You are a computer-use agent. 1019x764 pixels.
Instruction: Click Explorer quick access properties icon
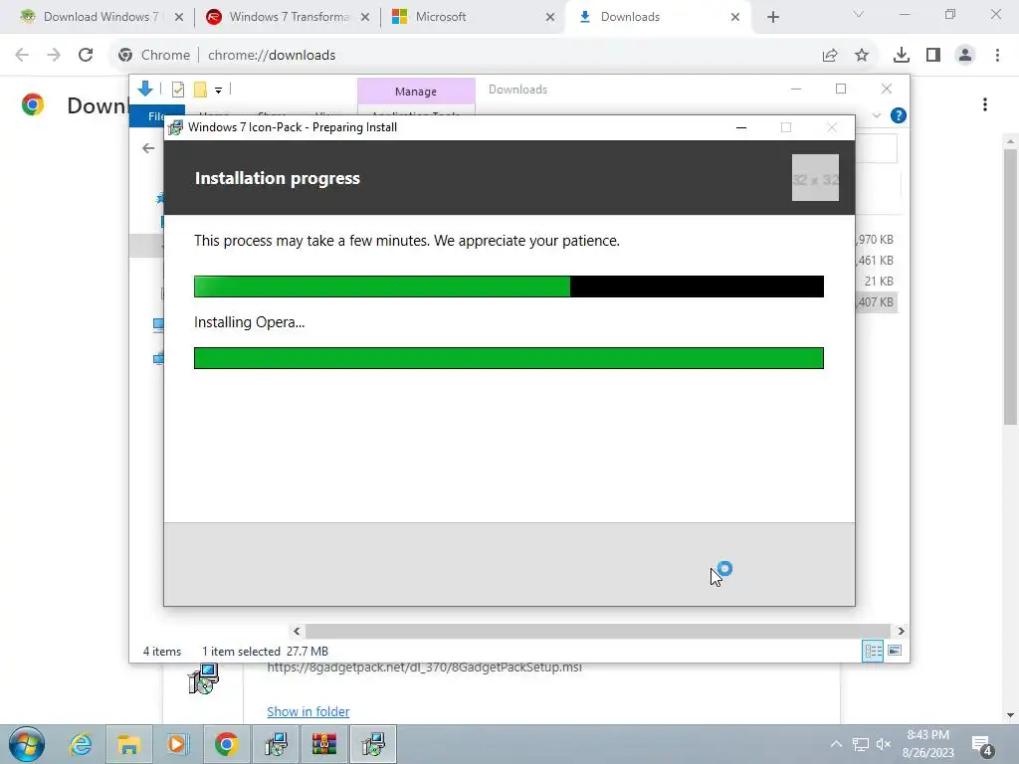click(177, 90)
